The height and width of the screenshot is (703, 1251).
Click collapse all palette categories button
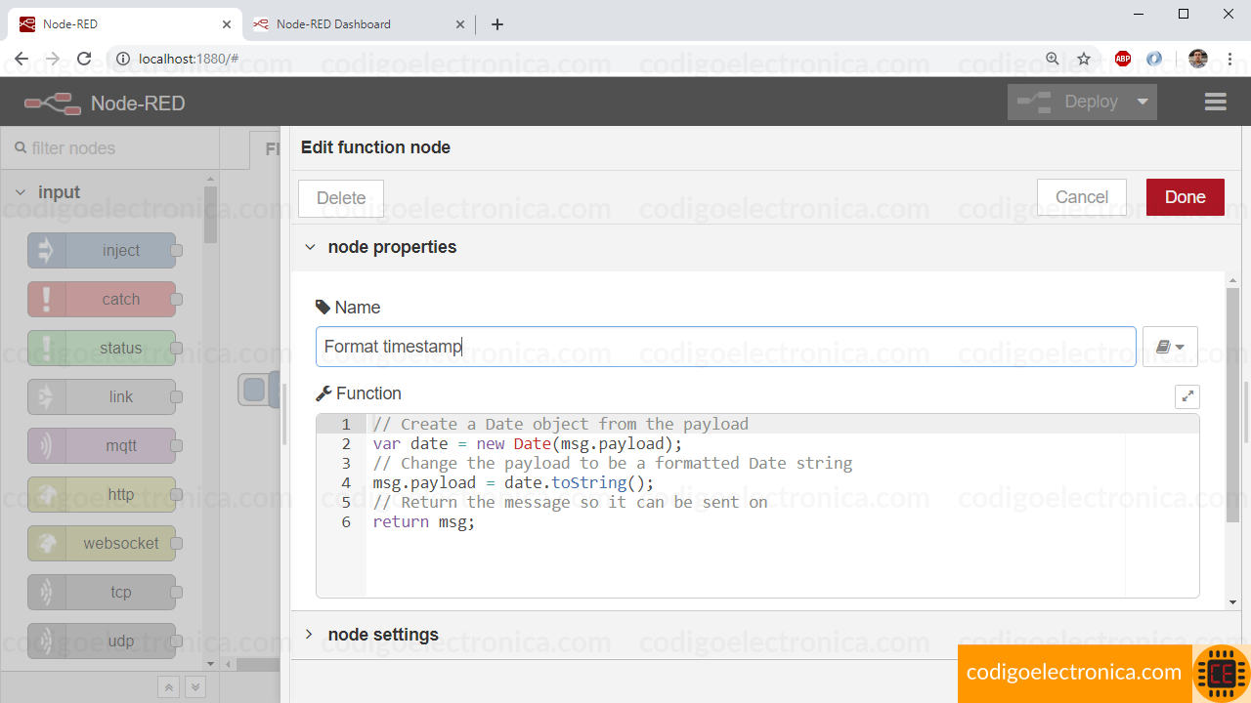tap(169, 687)
